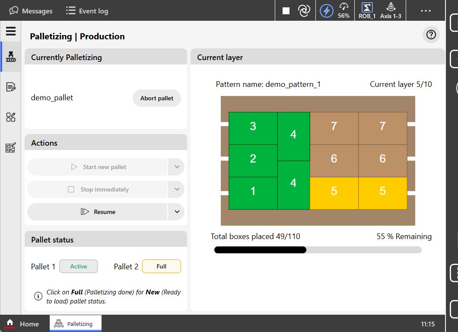Open the hamburger navigation menu

tap(11, 31)
